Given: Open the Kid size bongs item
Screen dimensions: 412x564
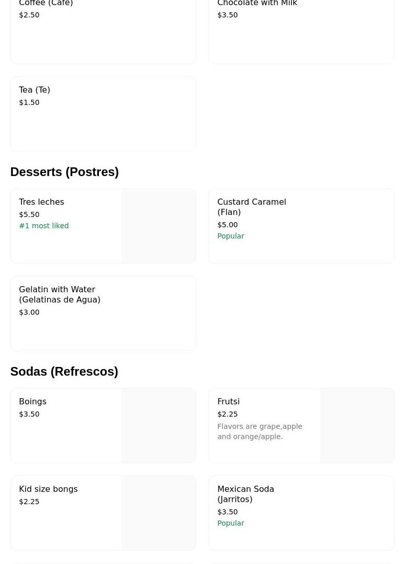Looking at the screenshot, I should pyautogui.click(x=48, y=489).
